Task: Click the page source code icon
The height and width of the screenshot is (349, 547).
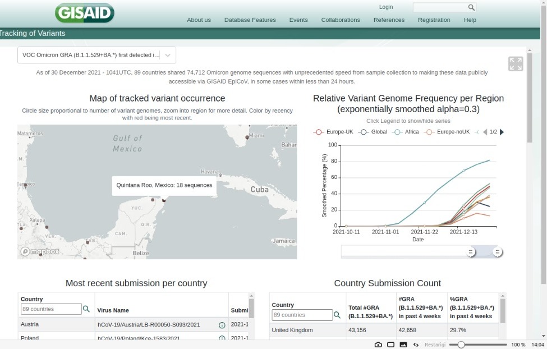Action: pos(416,345)
